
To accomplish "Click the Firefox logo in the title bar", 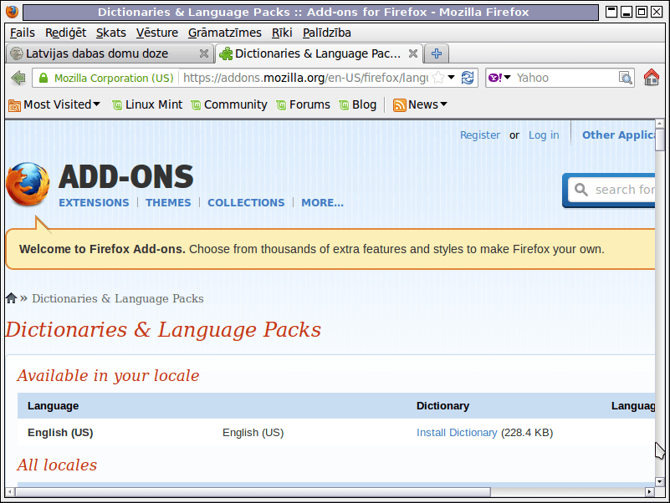I will (x=12, y=12).
